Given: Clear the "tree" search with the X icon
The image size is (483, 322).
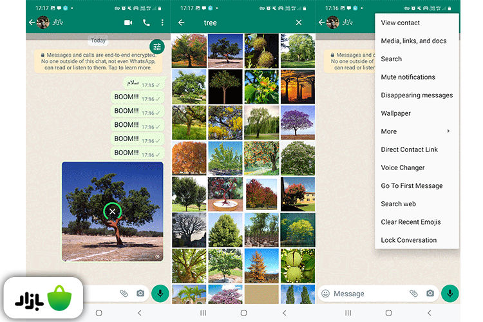Looking at the screenshot, I should [x=299, y=23].
